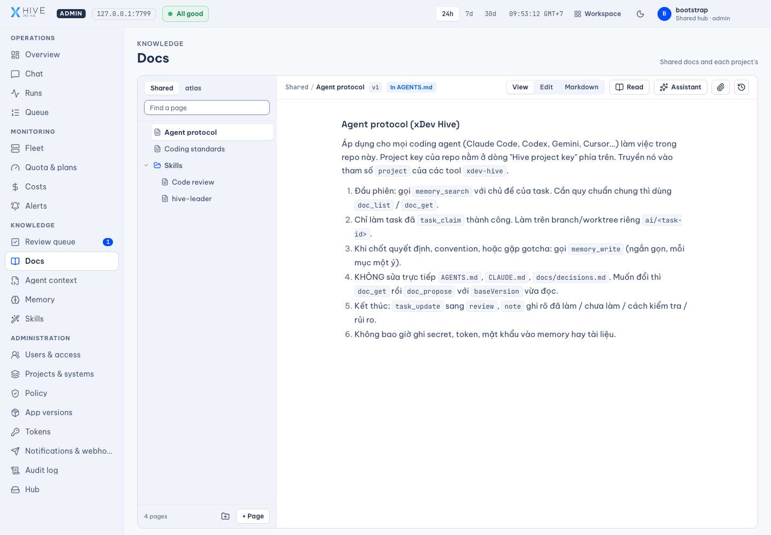Open Costs page
771x535 pixels.
tap(62, 187)
